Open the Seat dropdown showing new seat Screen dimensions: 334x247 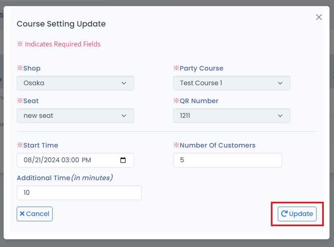coord(75,116)
